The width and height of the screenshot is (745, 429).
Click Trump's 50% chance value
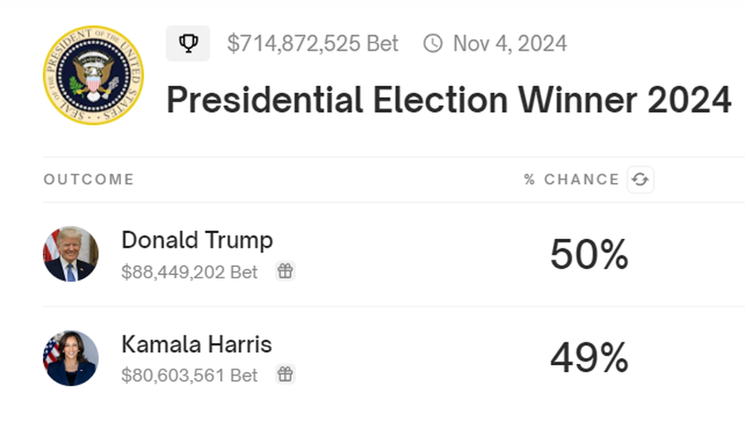[589, 255]
